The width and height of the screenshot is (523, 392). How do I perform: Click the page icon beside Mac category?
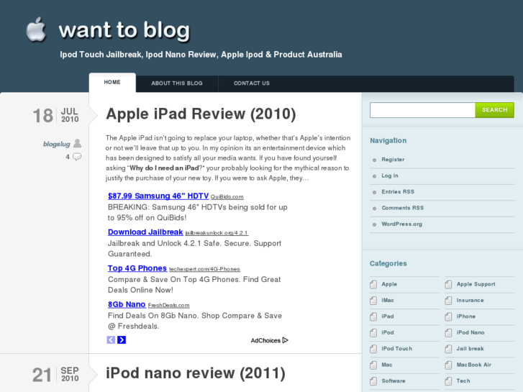pyautogui.click(x=373, y=365)
